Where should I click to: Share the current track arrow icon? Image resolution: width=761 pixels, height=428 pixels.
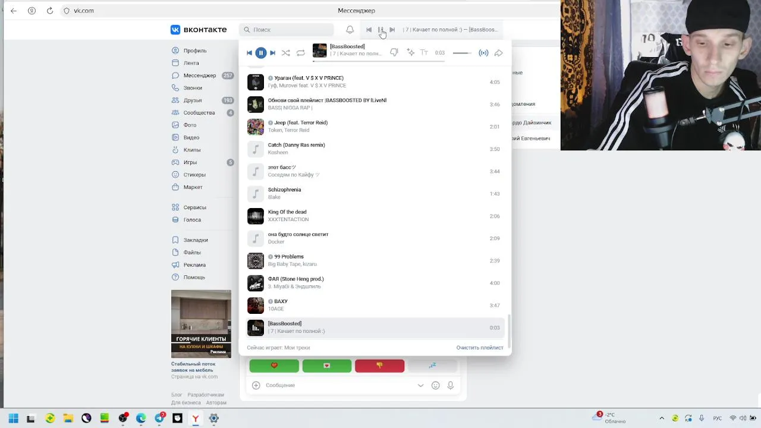499,53
